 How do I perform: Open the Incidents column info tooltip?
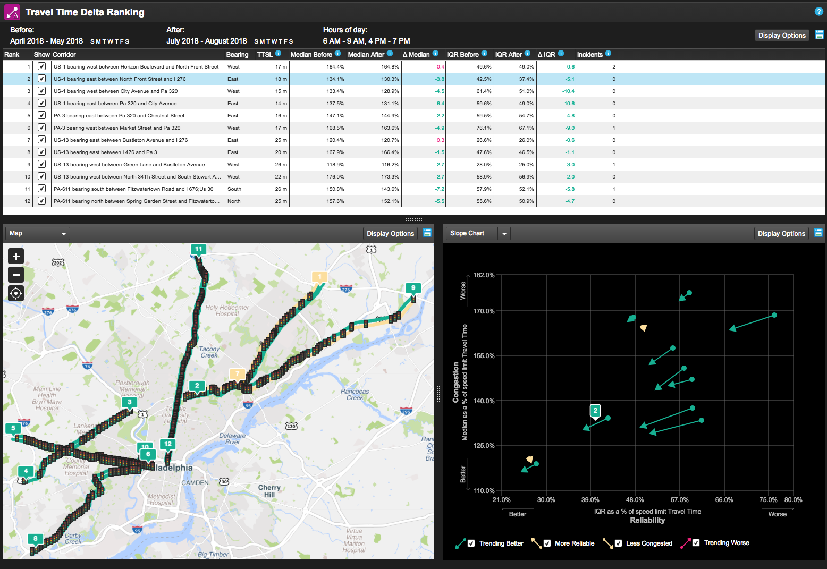click(607, 53)
